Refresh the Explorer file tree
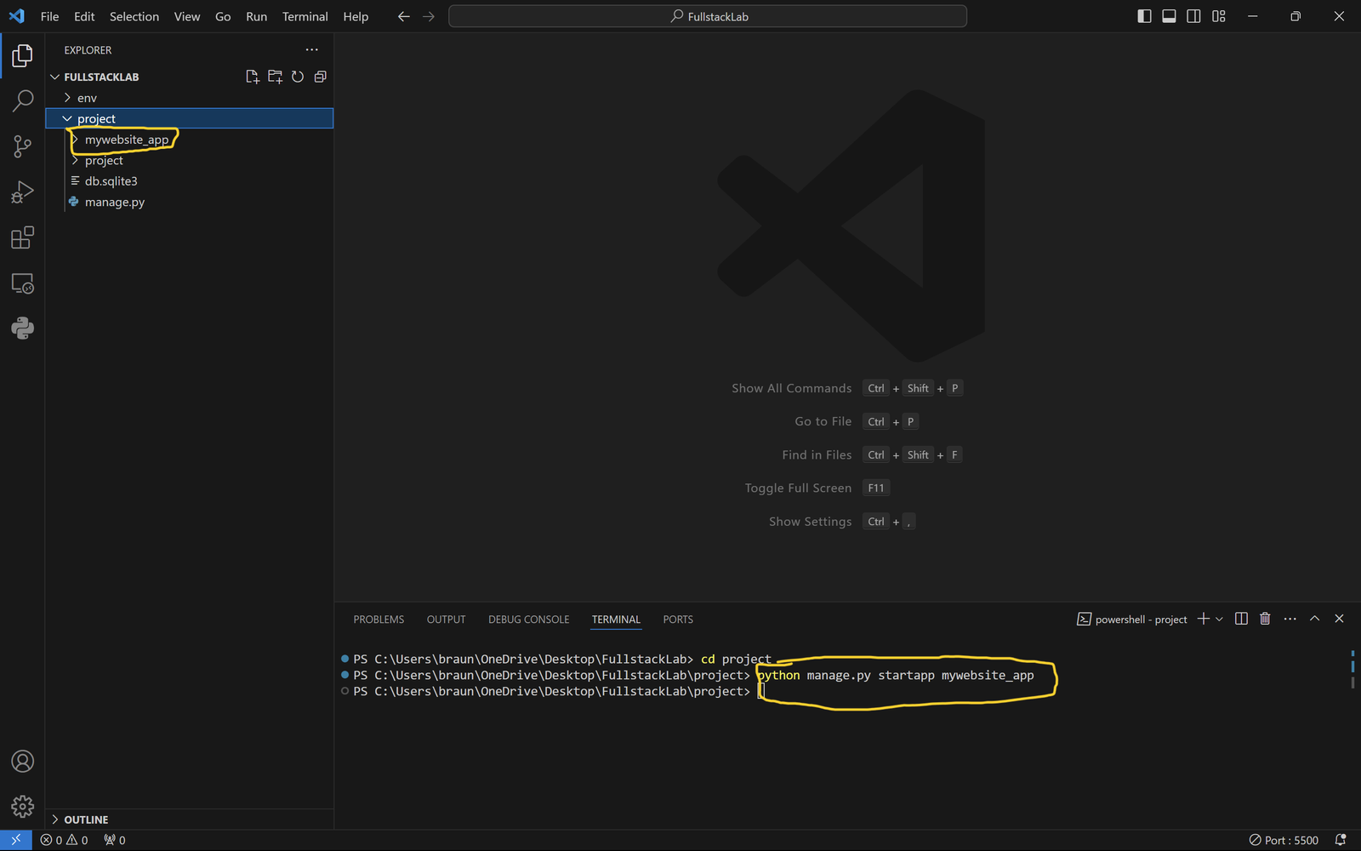This screenshot has height=851, width=1361. point(298,77)
